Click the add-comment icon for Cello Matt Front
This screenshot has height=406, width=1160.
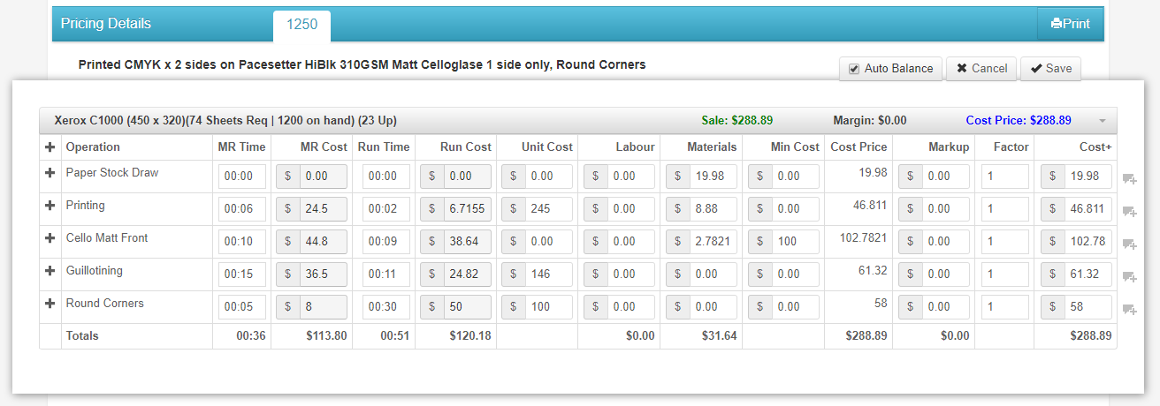click(1129, 244)
